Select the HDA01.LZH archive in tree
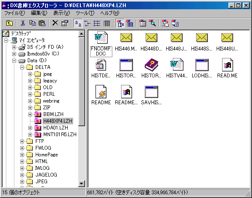Viewport: 252px width, 198px height. (x=56, y=128)
